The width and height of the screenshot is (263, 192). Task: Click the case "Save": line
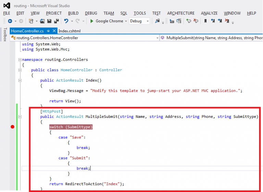point(72,137)
